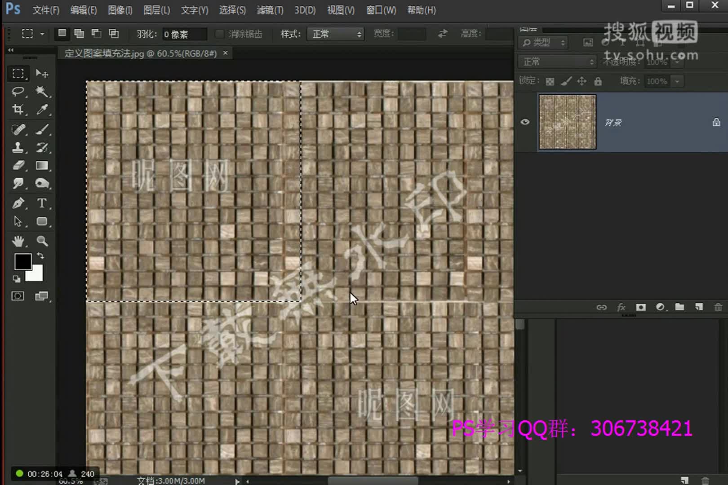
Task: Toggle Quick Mask mode
Action: 18,296
